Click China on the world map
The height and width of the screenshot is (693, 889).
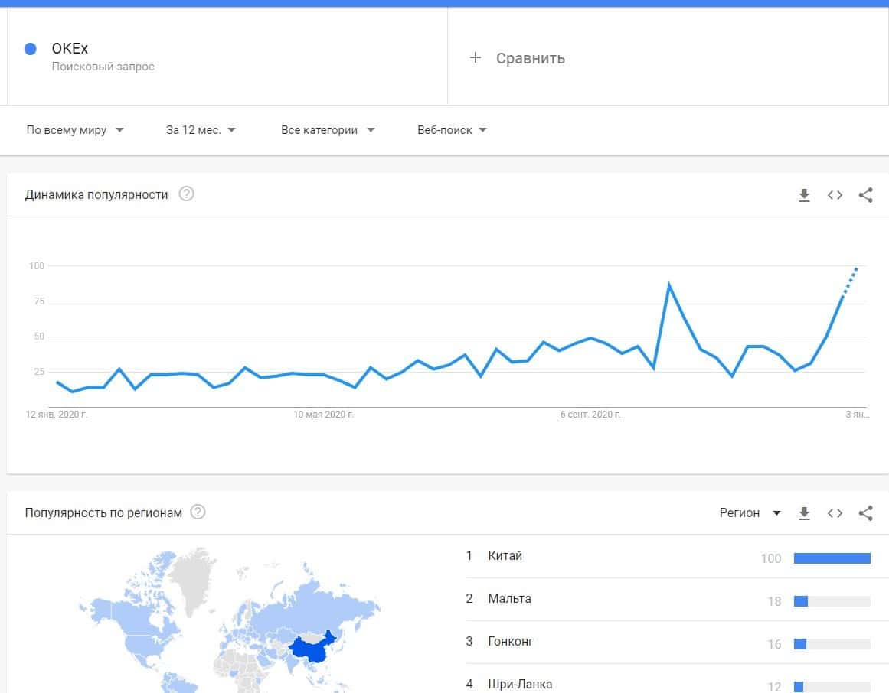point(314,649)
